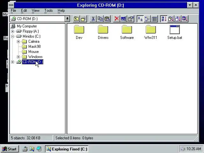Screen dimensions: 204x153
Task: Expand the Windows folder node
Action: point(18,57)
